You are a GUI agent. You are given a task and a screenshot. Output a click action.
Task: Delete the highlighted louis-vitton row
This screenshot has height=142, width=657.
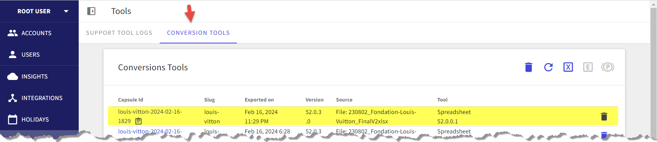[x=604, y=116]
